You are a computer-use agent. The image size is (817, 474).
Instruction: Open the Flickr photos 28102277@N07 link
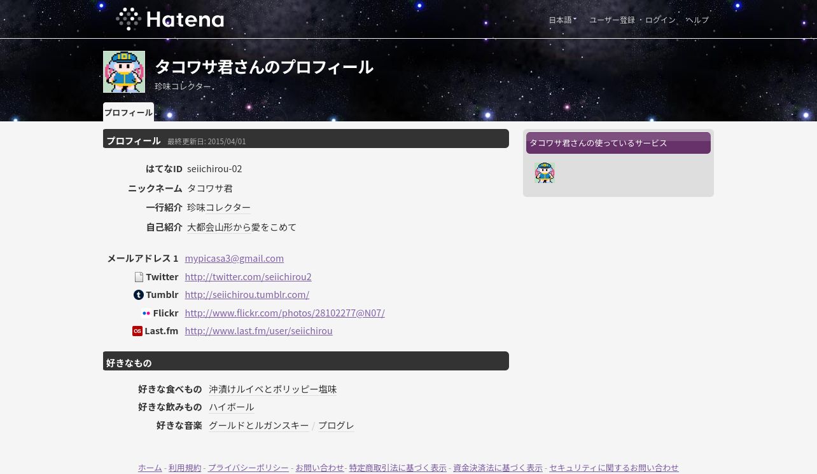tap(284, 313)
